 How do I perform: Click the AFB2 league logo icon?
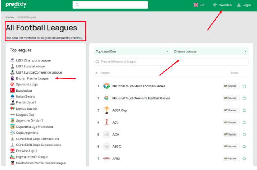click(106, 159)
